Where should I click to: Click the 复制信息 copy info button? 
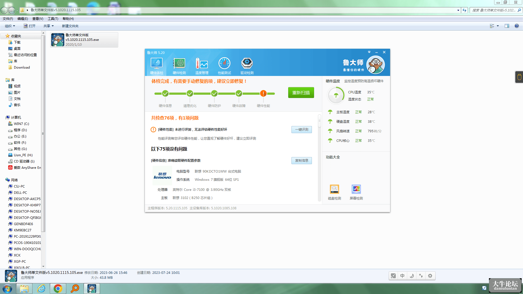coord(302,161)
